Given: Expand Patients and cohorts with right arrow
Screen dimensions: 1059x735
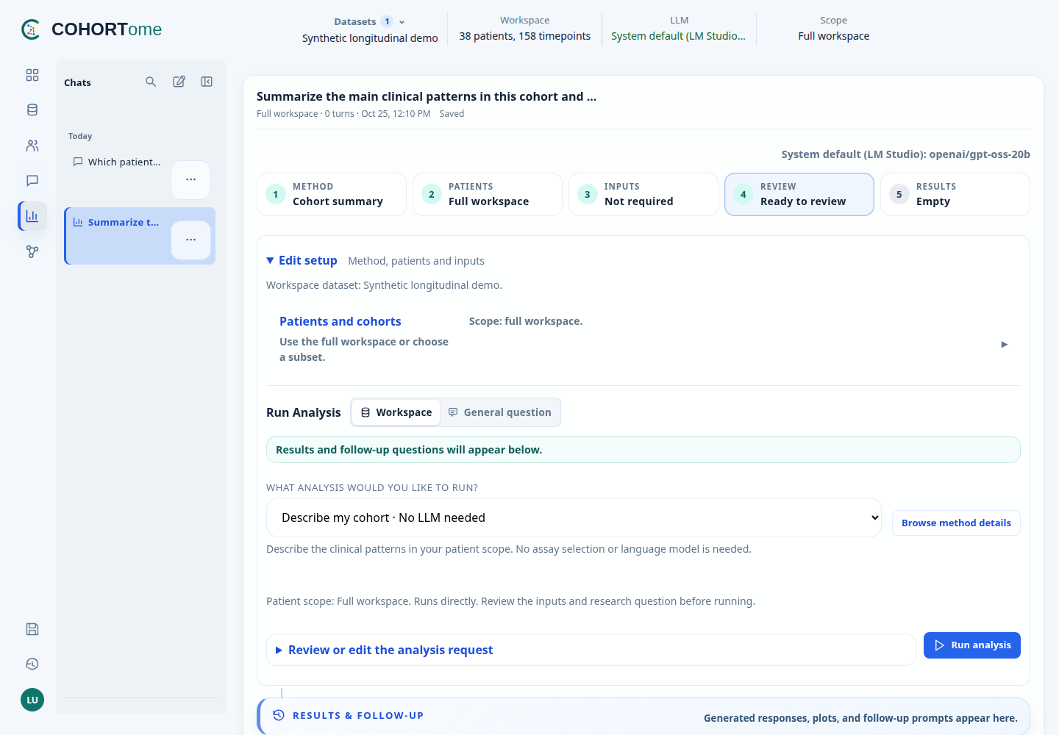Looking at the screenshot, I should pyautogui.click(x=1005, y=344).
